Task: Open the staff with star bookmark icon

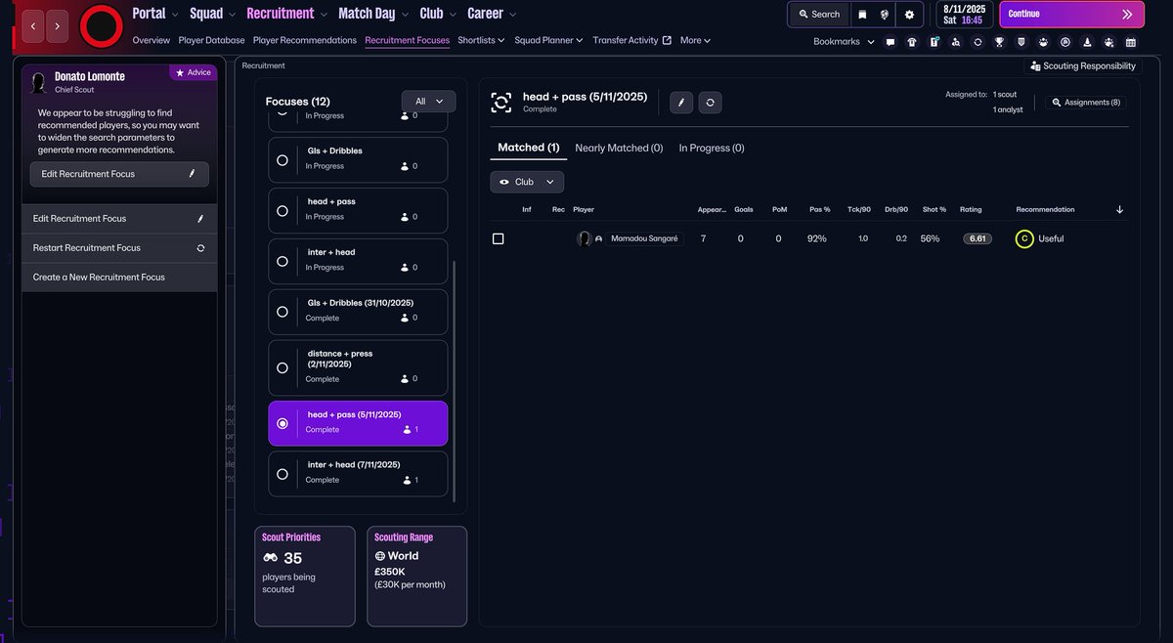Action: click(x=1108, y=42)
